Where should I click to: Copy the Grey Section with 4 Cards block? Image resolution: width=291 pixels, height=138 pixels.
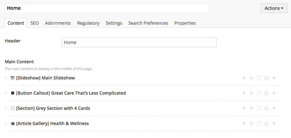click(259, 108)
